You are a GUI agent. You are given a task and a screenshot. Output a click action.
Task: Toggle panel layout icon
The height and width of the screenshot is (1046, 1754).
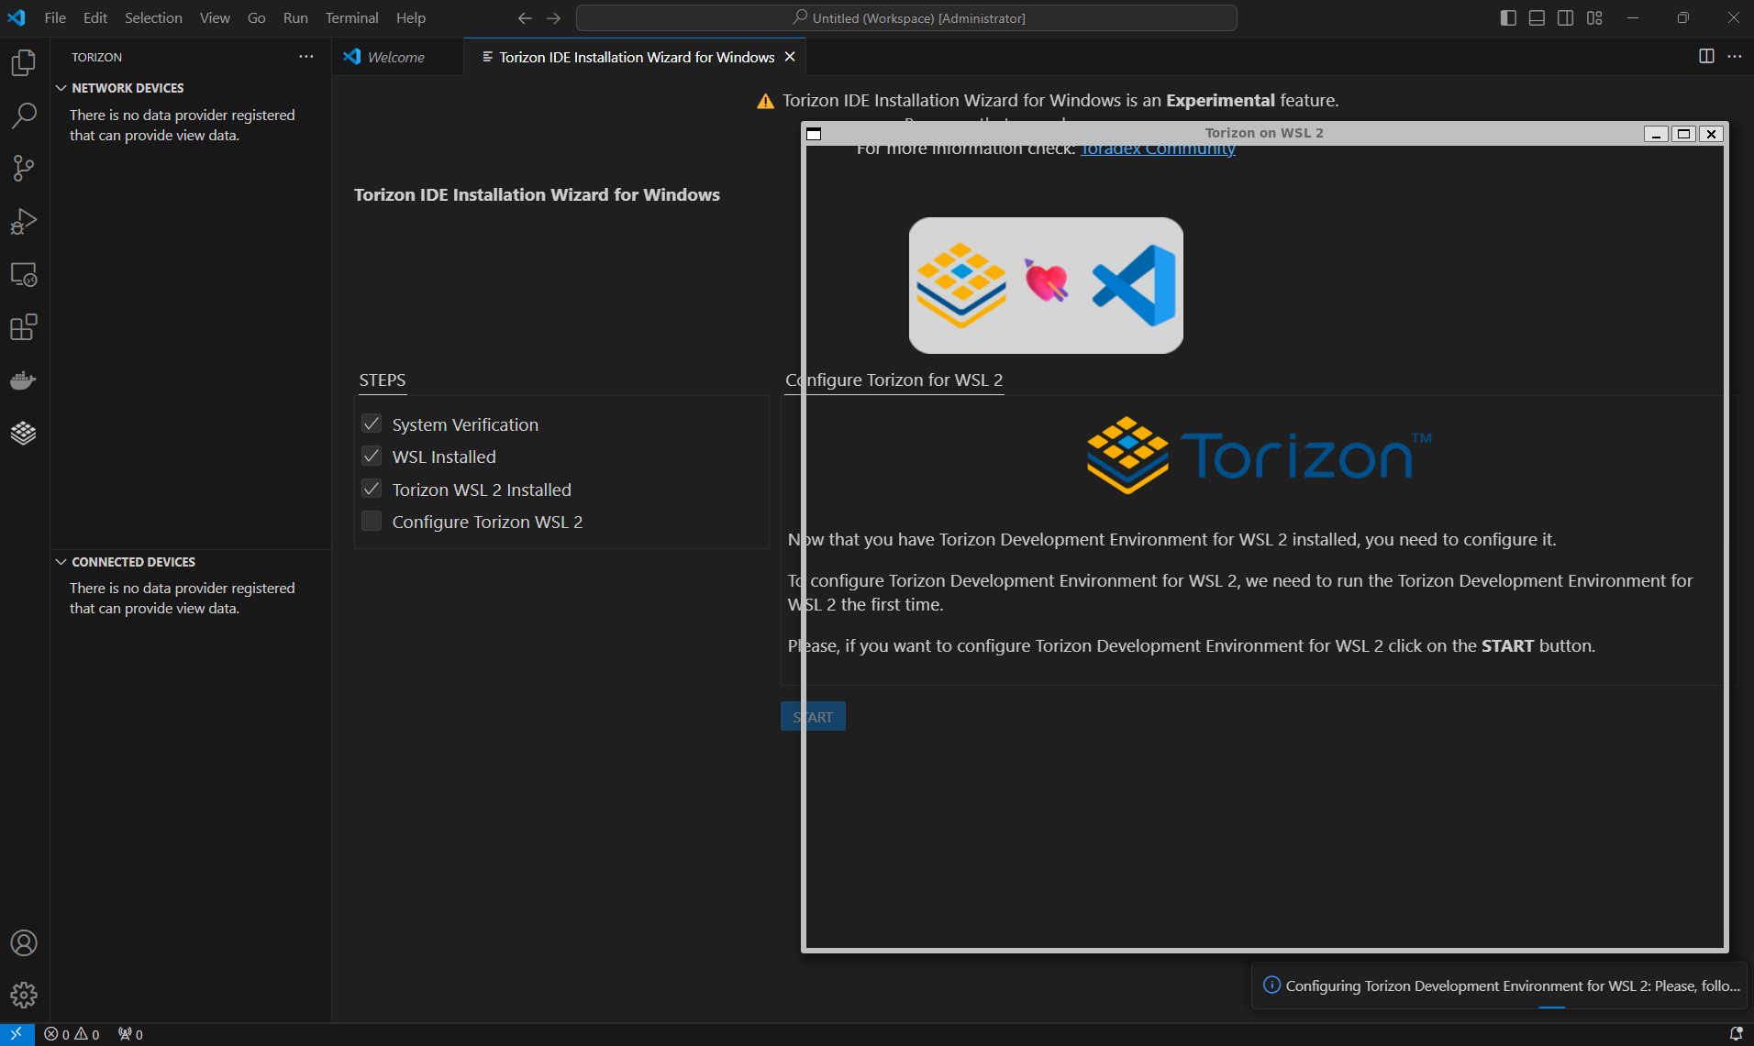pos(1537,18)
